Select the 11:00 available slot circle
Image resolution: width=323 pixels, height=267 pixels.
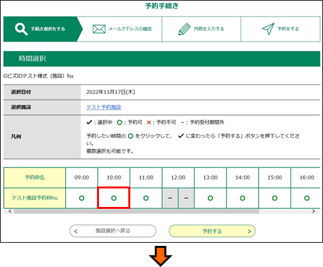pos(146,198)
